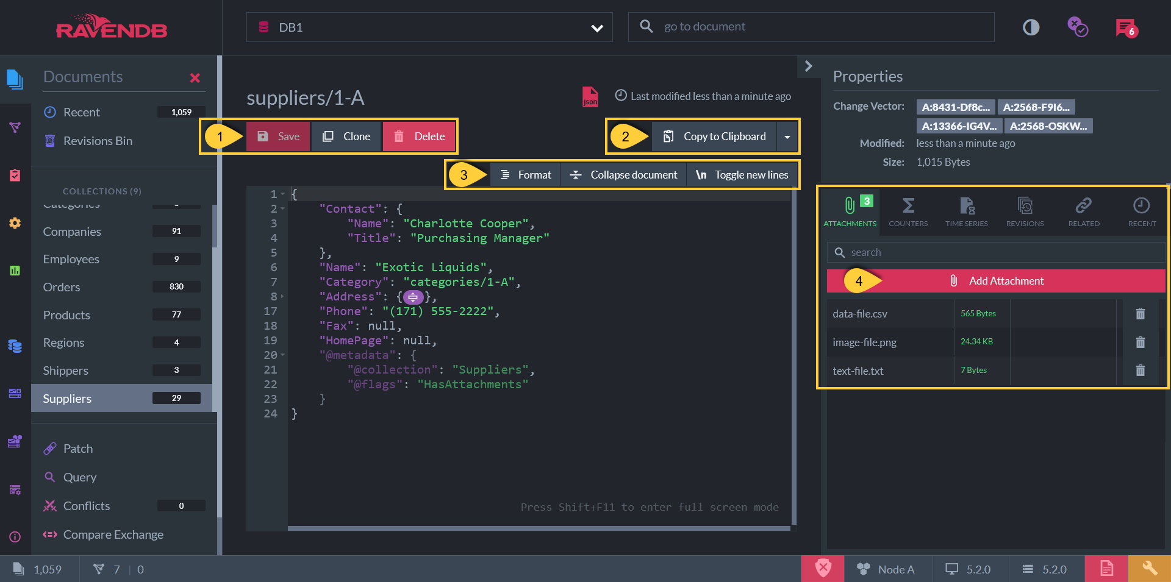Open the Databases stack sidebar icon
The image size is (1171, 582).
pos(15,346)
